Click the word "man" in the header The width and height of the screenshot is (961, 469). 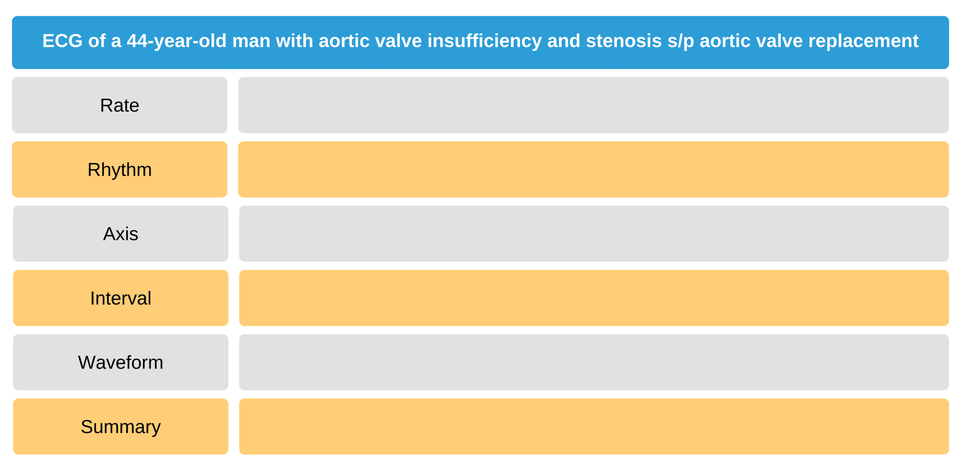251,41
